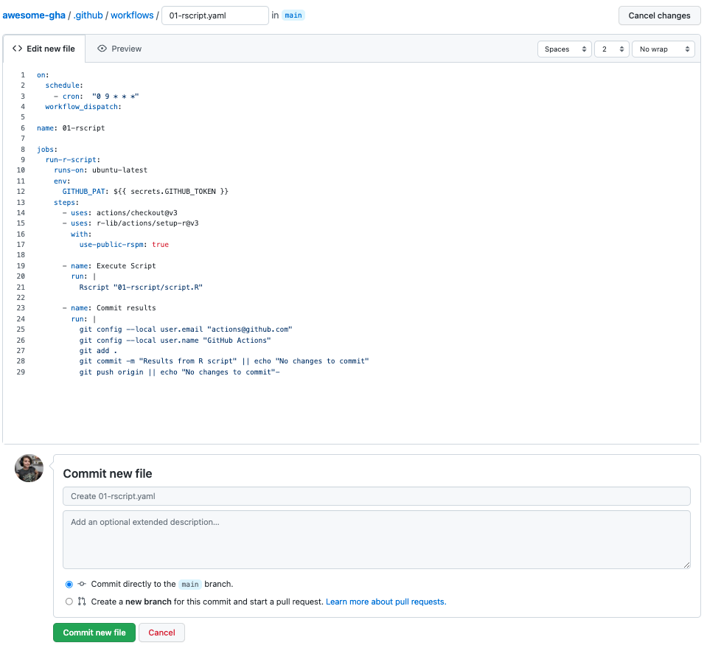
Task: Open the Spaces indent mode dropdown
Action: (x=565, y=49)
